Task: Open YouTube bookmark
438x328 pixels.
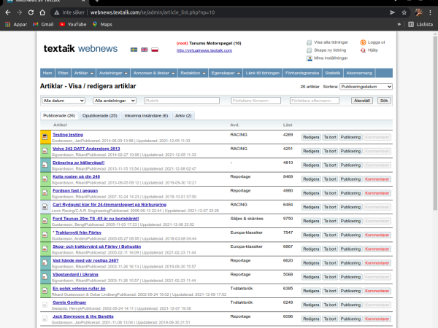Action: (x=73, y=24)
